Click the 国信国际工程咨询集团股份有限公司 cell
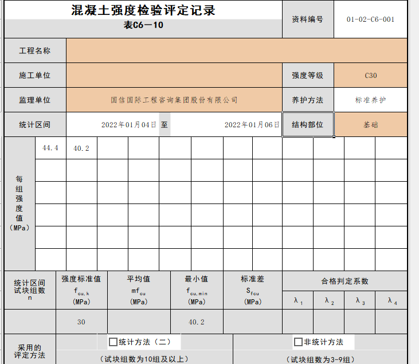 [174, 100]
